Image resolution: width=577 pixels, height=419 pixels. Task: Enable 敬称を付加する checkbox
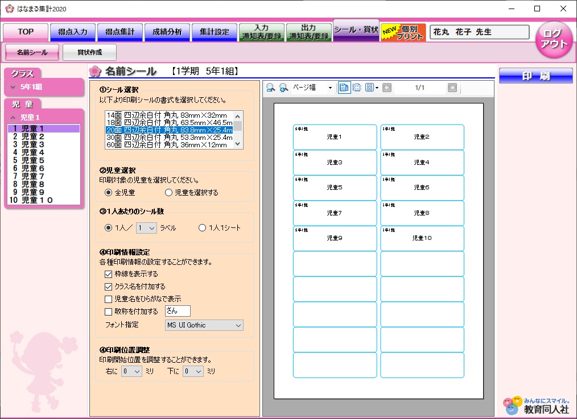pyautogui.click(x=108, y=312)
